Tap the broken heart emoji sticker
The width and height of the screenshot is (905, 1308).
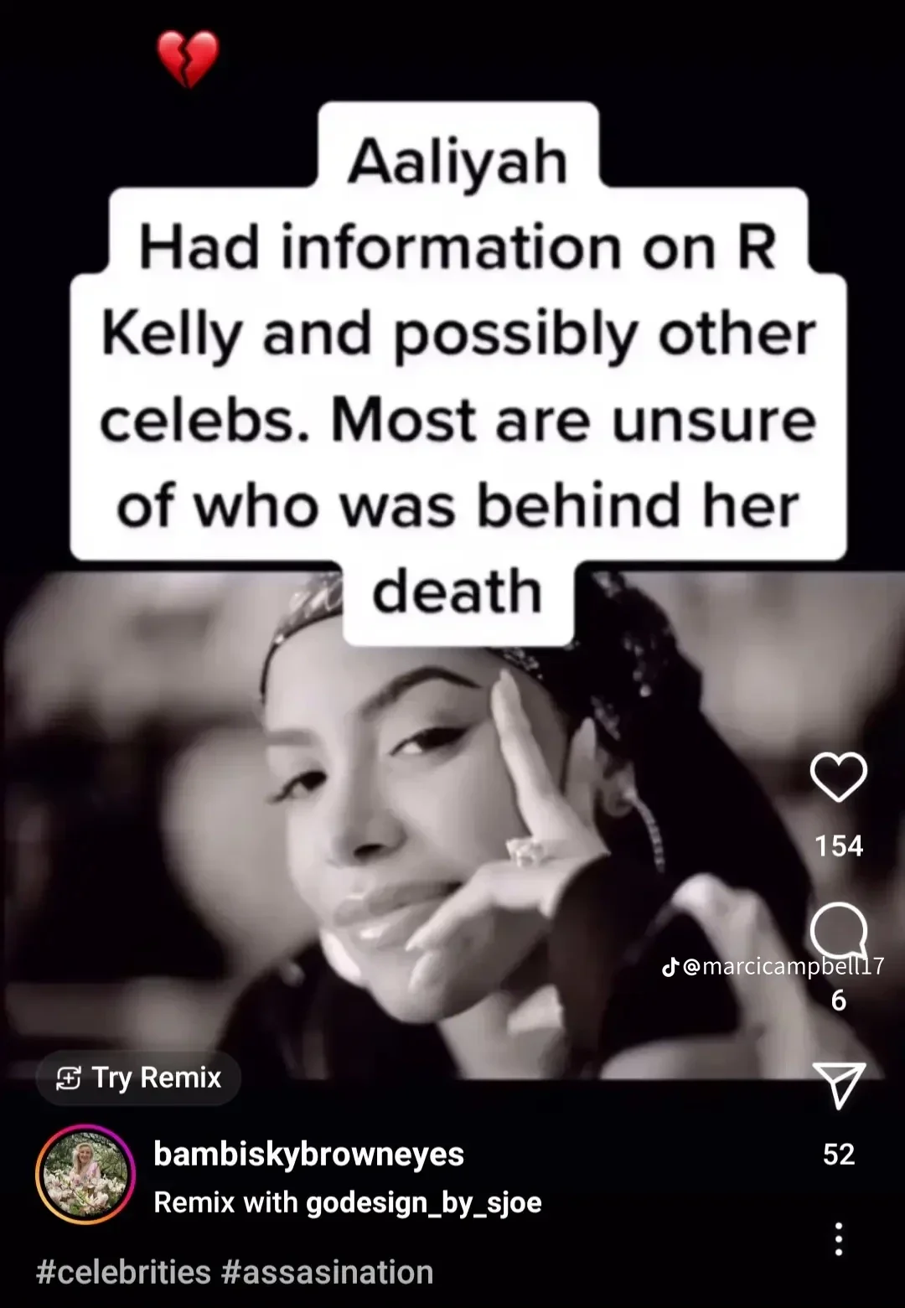(x=188, y=59)
